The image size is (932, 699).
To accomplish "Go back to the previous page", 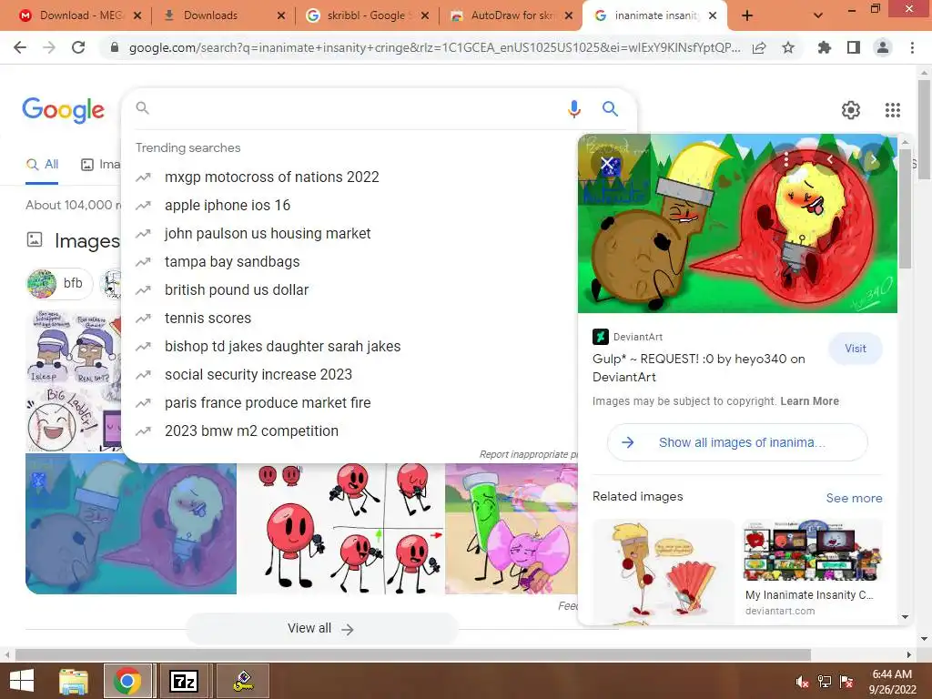I will pyautogui.click(x=20, y=47).
